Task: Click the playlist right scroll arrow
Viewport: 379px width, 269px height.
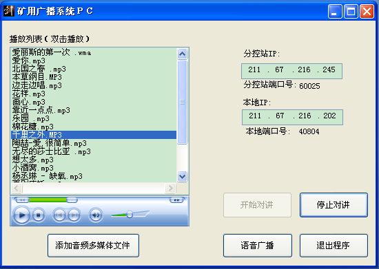Action: pyautogui.click(x=170, y=188)
